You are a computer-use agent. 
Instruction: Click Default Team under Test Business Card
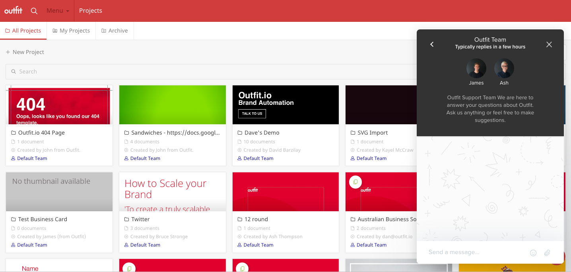[32, 245]
